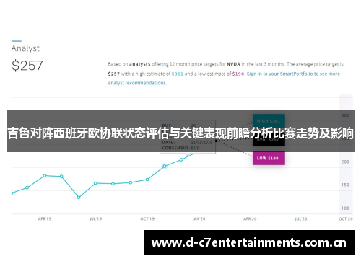Click the large $257 average price target
Viewport: 361px width, 261px height.
(x=27, y=66)
